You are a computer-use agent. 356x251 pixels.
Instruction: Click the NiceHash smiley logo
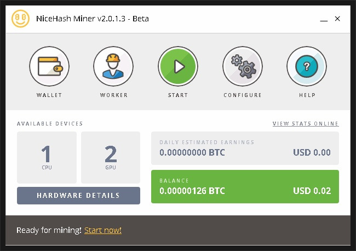[20, 19]
